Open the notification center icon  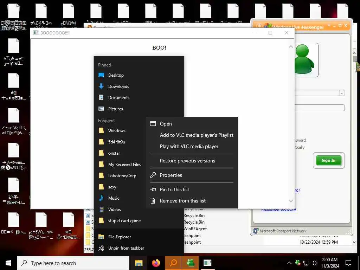pyautogui.click(x=348, y=263)
